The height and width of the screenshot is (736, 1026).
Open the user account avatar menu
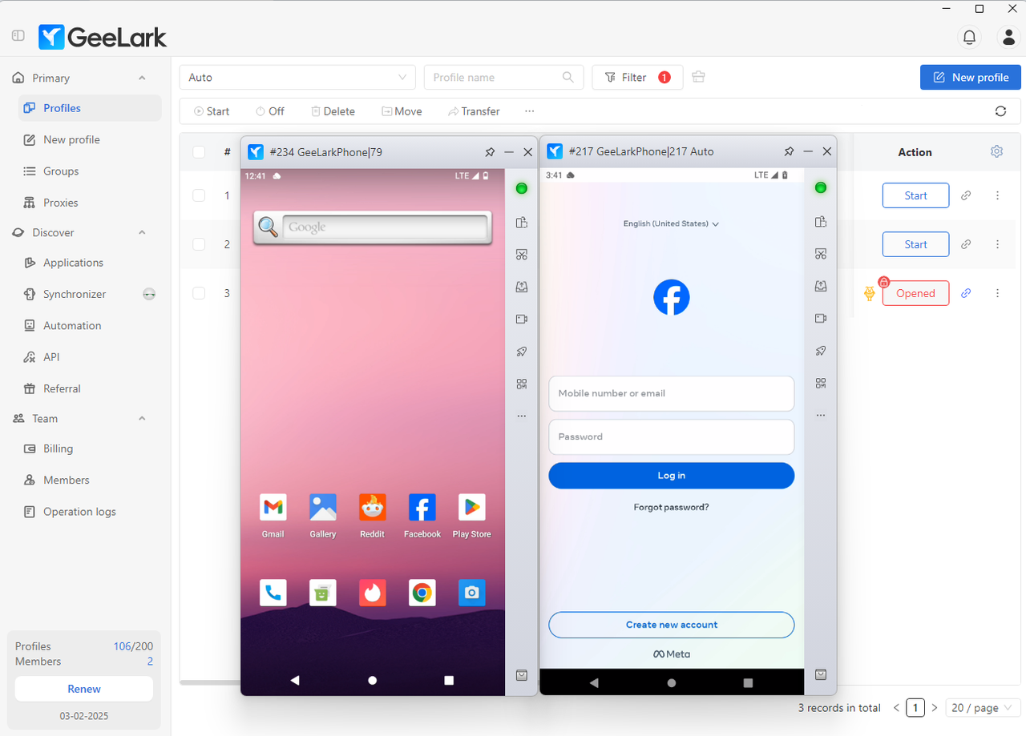[x=1008, y=37]
